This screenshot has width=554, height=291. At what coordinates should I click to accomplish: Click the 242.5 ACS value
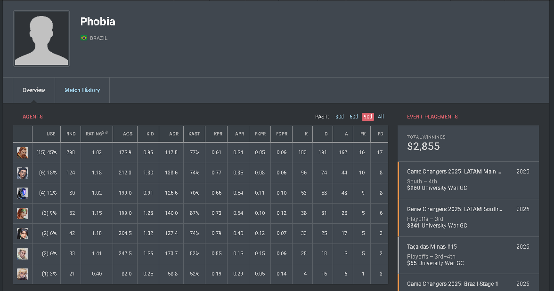125,253
